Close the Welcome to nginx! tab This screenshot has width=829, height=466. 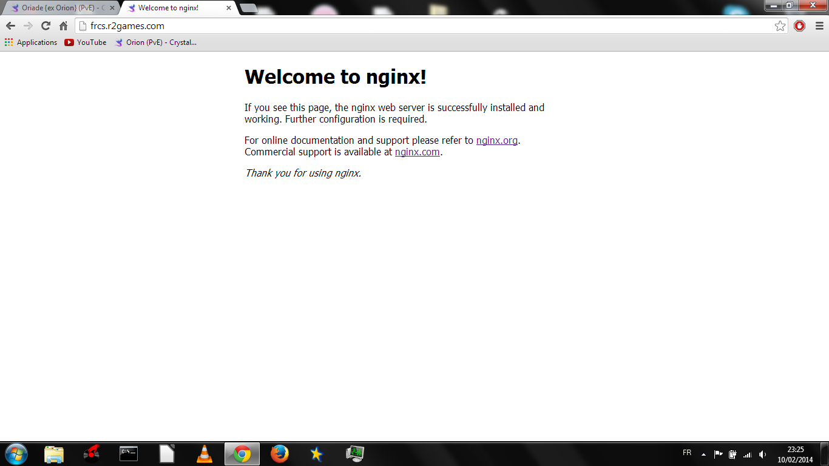coord(229,8)
